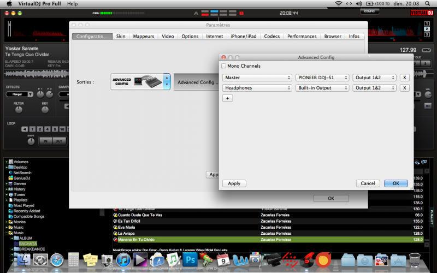Viewport: 437px width, 273px height.
Task: Open the Browser tab in Paramètres
Action: [333, 36]
